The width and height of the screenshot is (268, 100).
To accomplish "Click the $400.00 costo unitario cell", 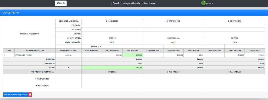I will pyautogui.click(x=234, y=55).
